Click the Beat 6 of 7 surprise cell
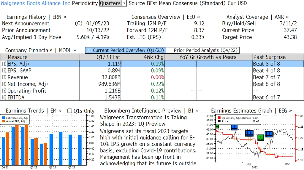 pos(266,97)
